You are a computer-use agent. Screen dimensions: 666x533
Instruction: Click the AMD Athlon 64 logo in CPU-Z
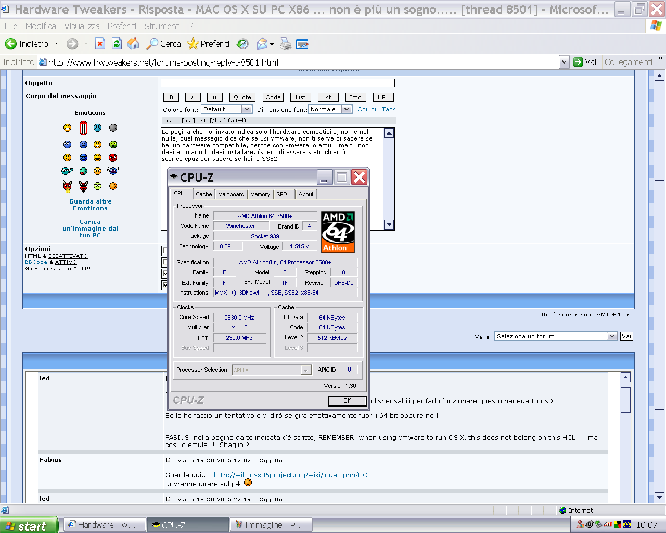338,232
